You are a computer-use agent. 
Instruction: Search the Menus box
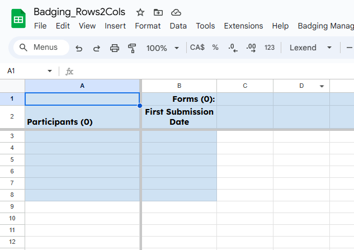41,48
